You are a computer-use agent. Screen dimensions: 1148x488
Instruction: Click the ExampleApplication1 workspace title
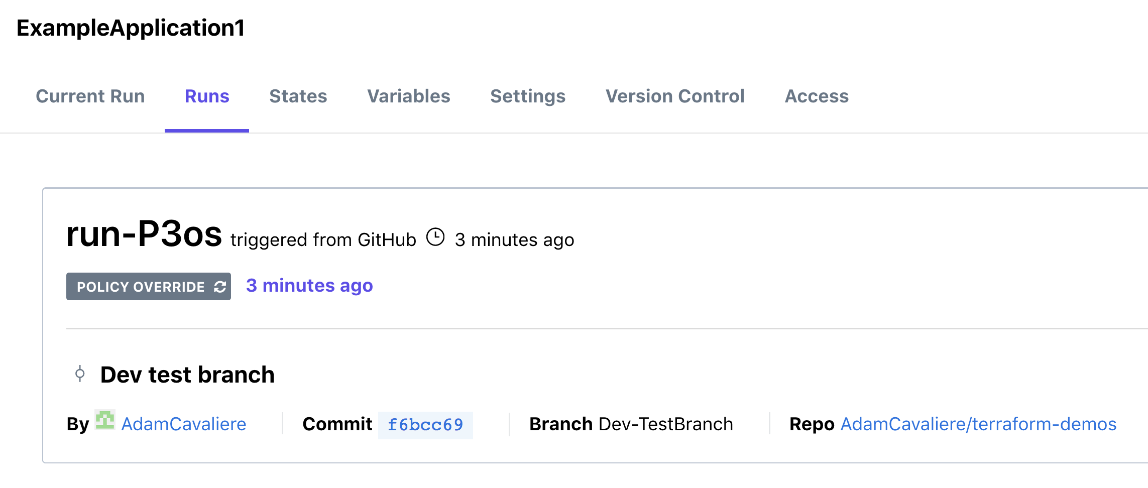coord(131,28)
